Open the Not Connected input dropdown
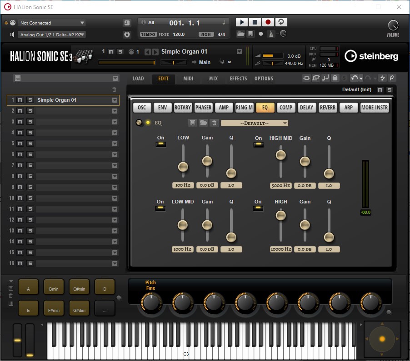This screenshot has height=361, width=410. (x=52, y=23)
